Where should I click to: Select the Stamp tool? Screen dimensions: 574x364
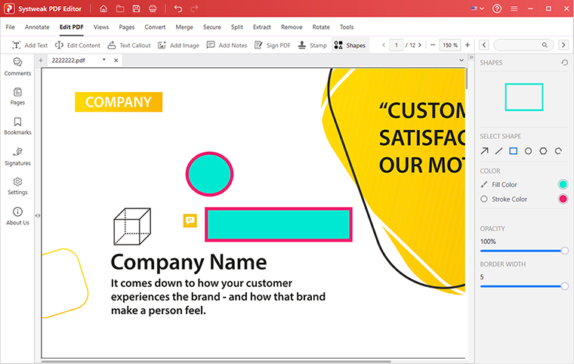coord(312,45)
